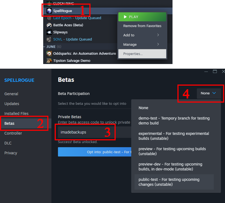225x203 pixels.
Task: Click the Slipways game icon
Action: click(x=49, y=32)
